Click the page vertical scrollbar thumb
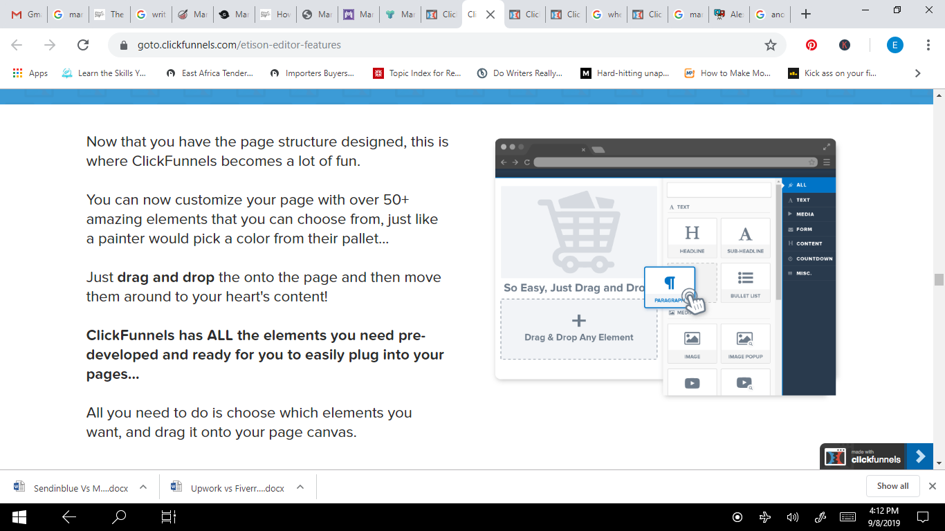Viewport: 945px width, 531px height. 939,279
